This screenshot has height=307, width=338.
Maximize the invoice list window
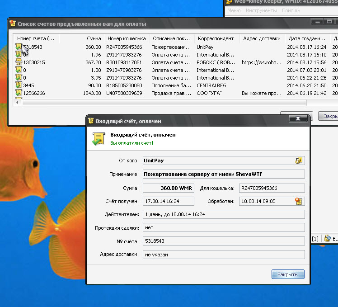tap(329, 21)
